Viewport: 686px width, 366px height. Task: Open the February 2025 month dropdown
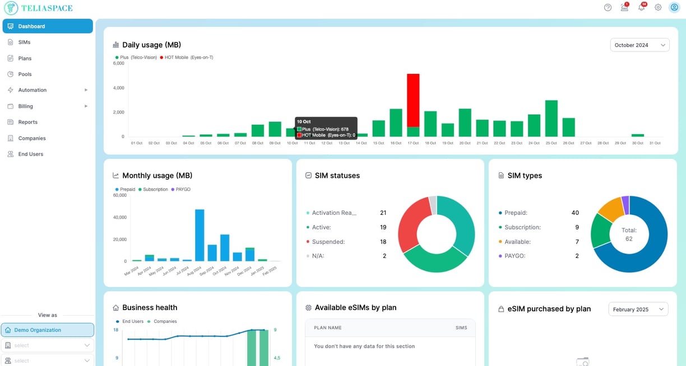coord(638,309)
